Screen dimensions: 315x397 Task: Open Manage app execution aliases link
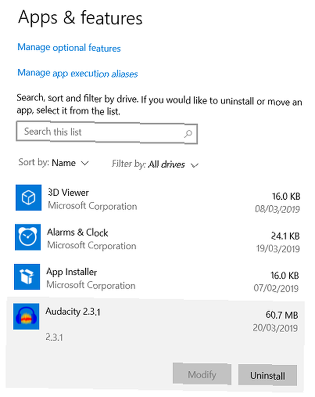click(77, 73)
